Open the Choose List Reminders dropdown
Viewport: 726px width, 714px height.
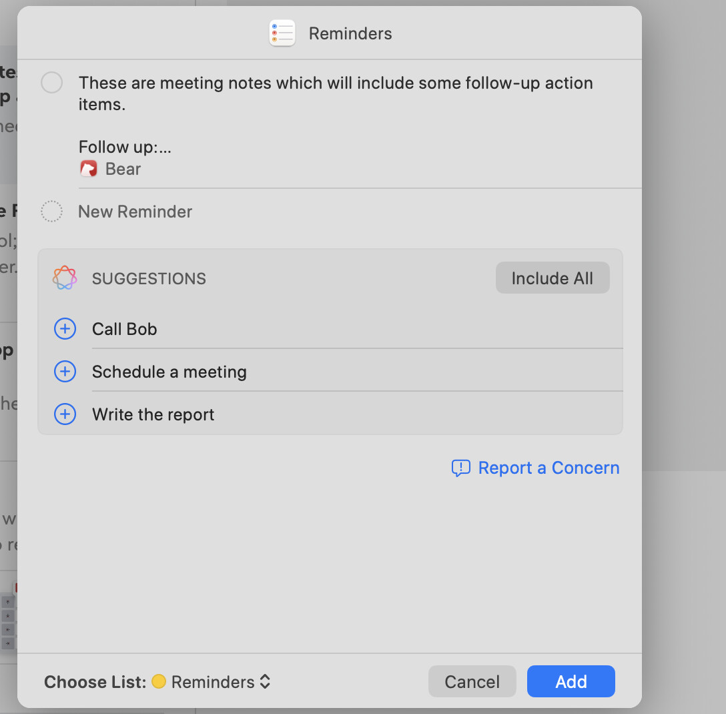tap(211, 681)
